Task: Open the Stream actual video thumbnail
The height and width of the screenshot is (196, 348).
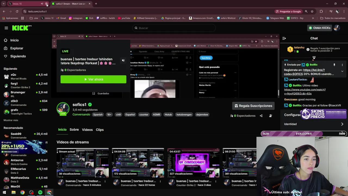Action: coord(83,163)
